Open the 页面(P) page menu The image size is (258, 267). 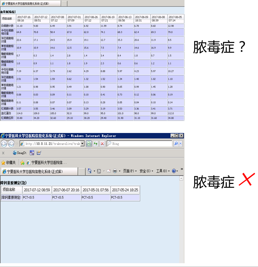[130, 171]
